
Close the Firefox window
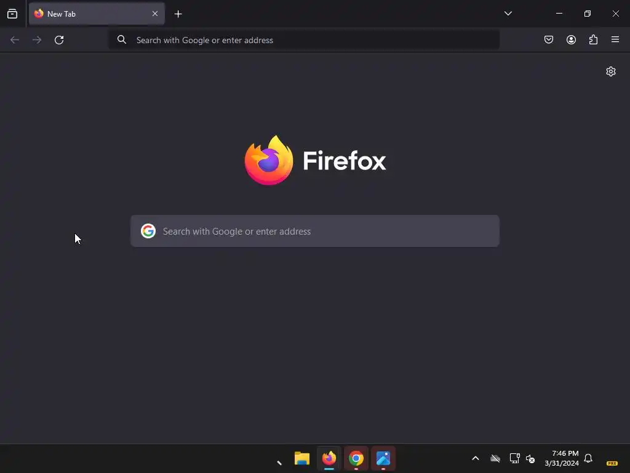pyautogui.click(x=615, y=14)
